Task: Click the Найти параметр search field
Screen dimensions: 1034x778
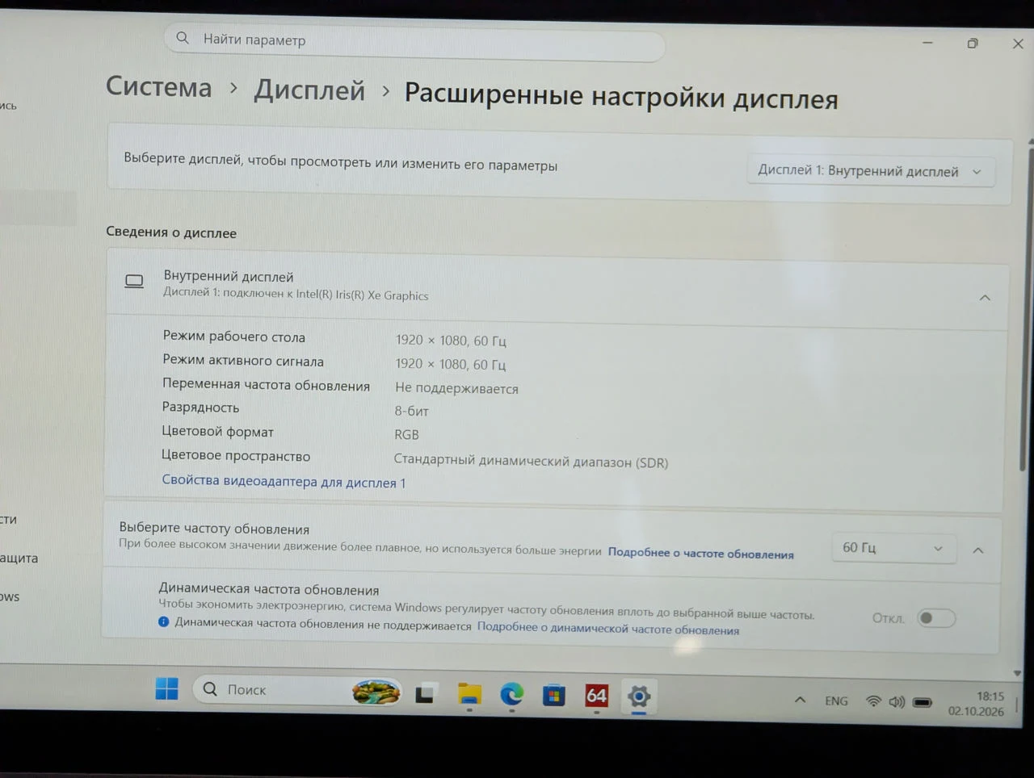Action: (414, 41)
